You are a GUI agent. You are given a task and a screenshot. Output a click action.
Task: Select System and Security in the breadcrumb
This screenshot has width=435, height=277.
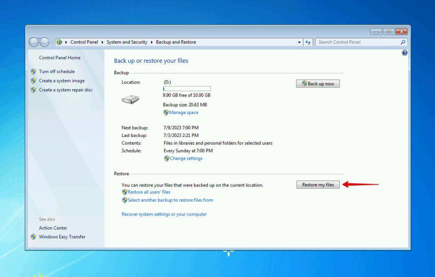click(126, 42)
